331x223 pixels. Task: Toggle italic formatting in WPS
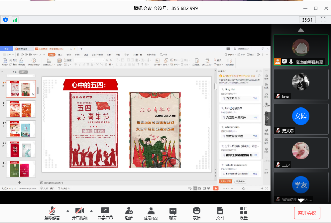[x=80, y=64]
